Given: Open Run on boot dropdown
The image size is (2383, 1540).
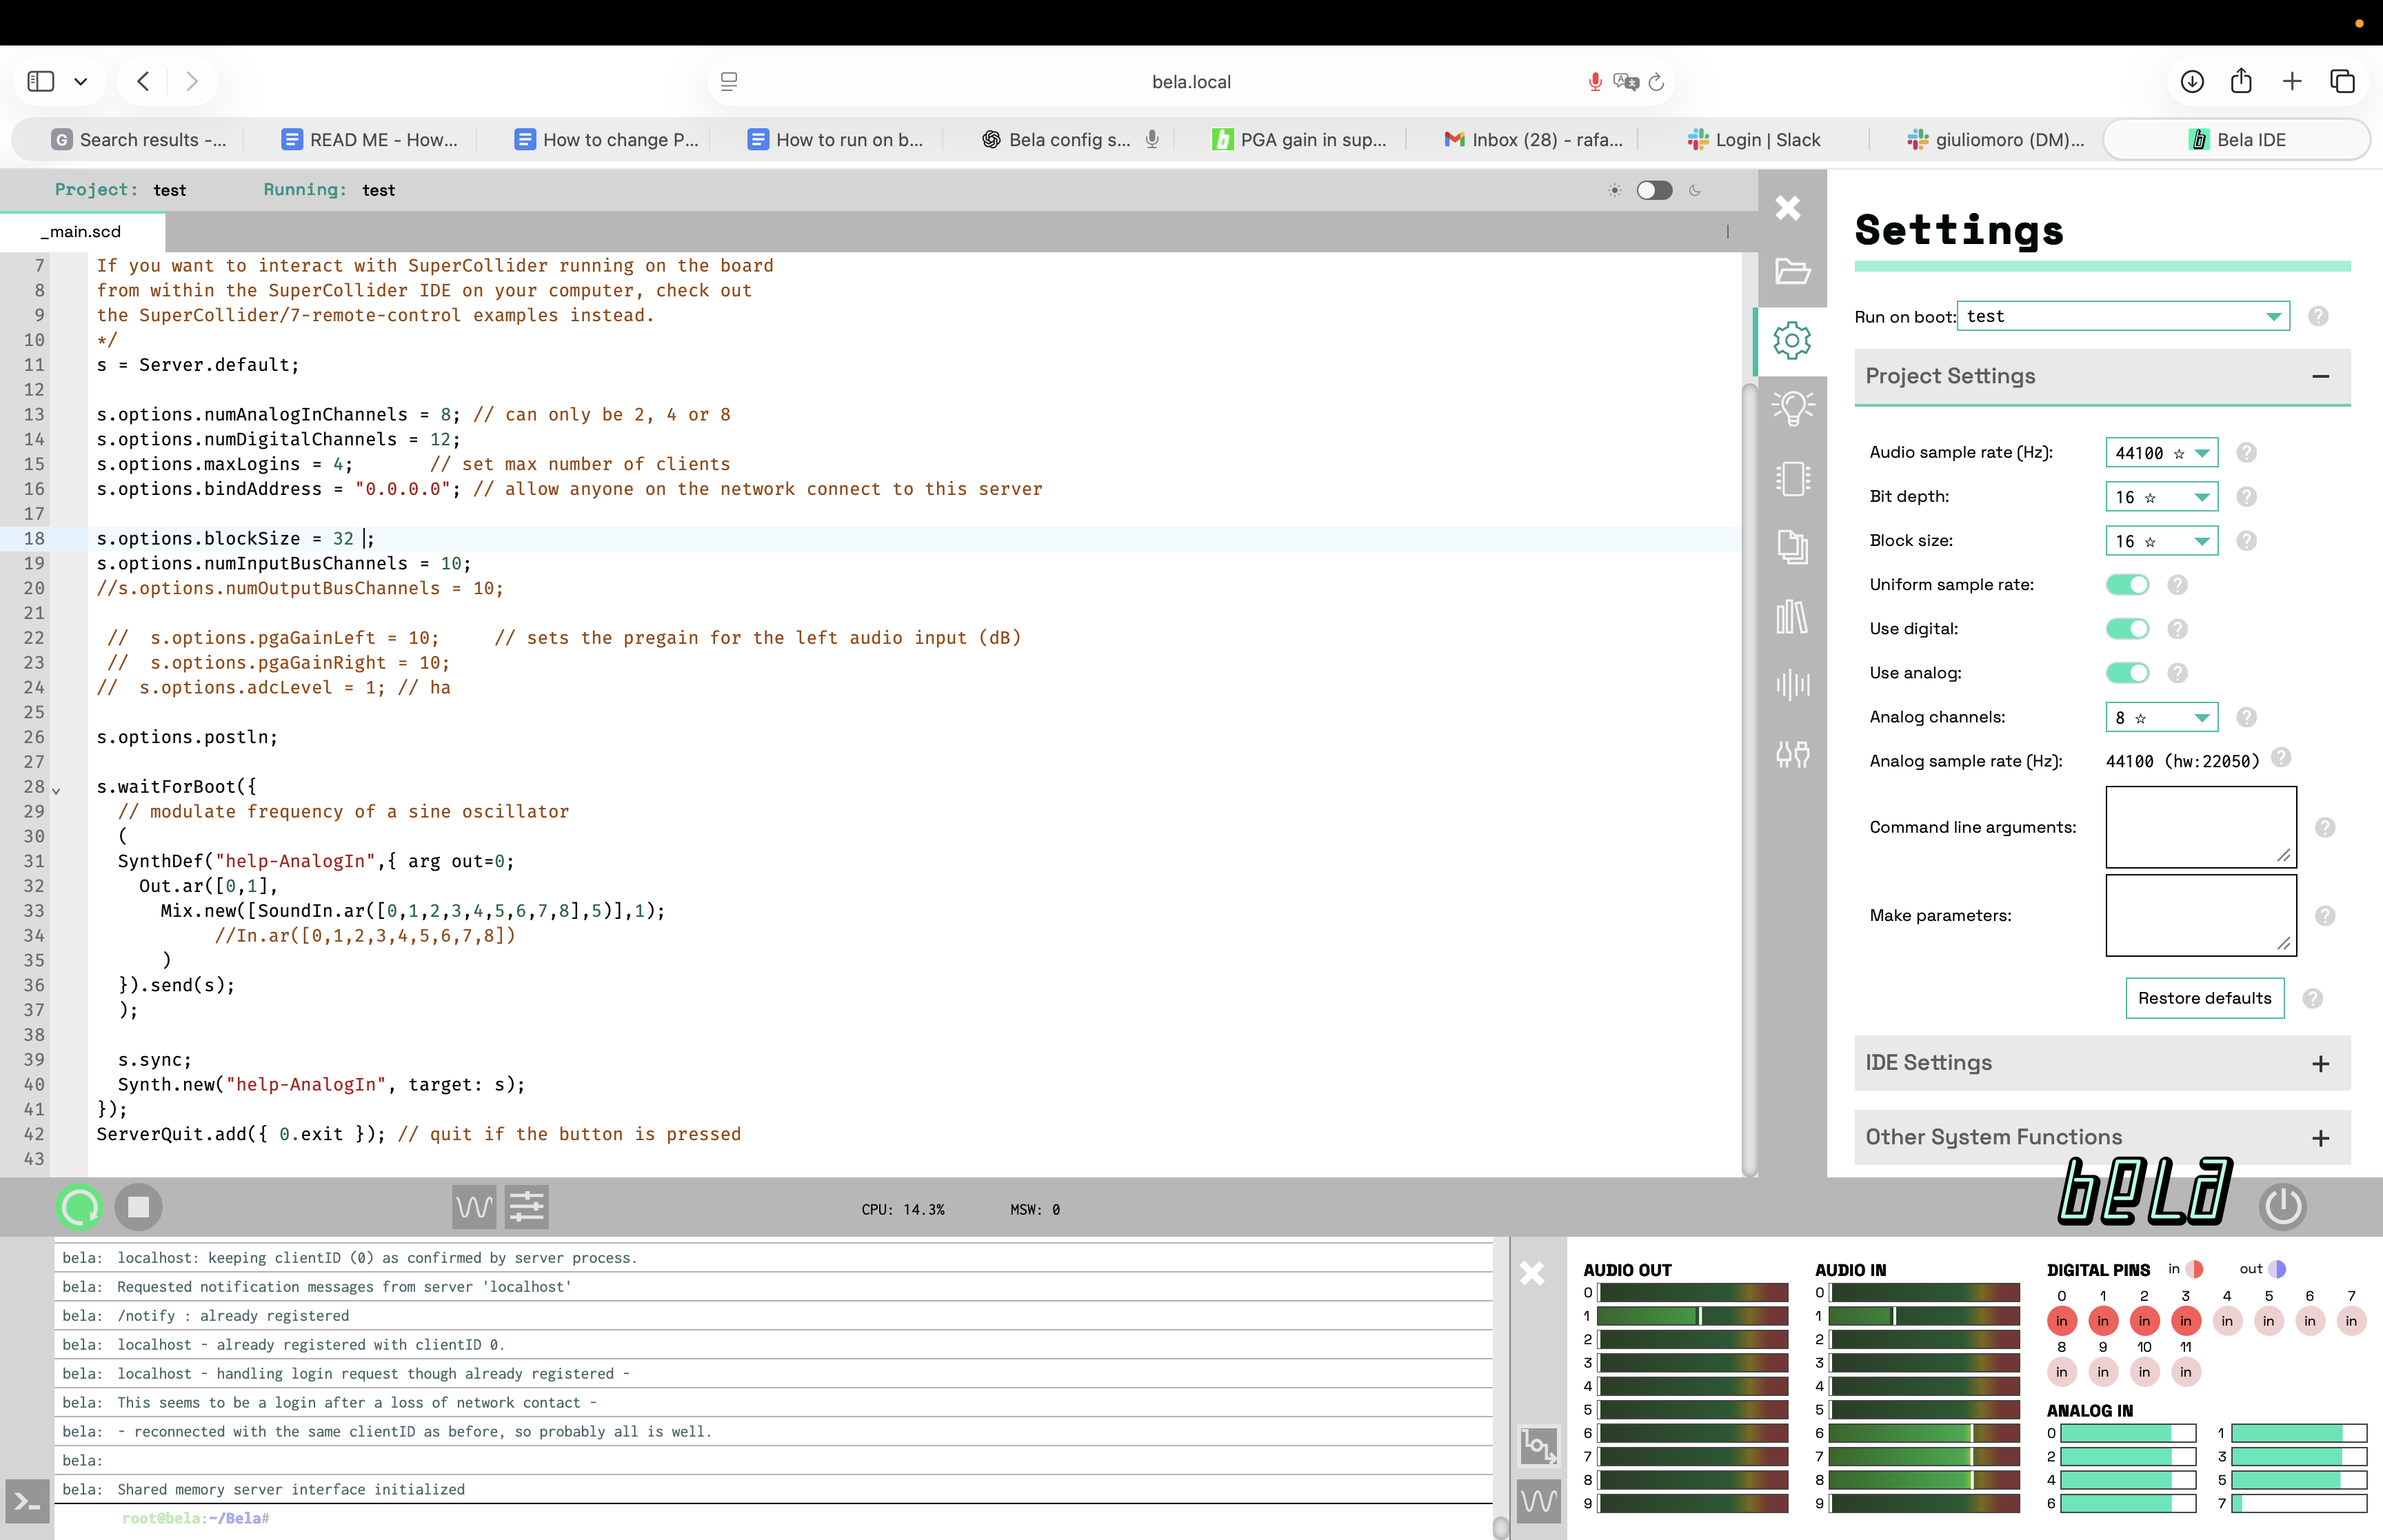Looking at the screenshot, I should [x=2123, y=316].
